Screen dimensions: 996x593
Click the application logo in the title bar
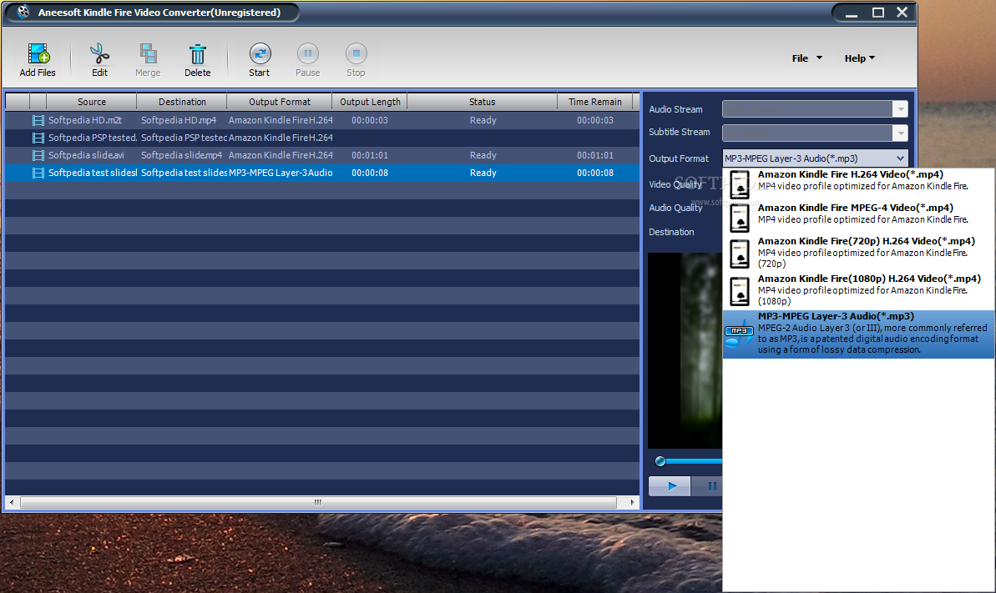click(23, 12)
